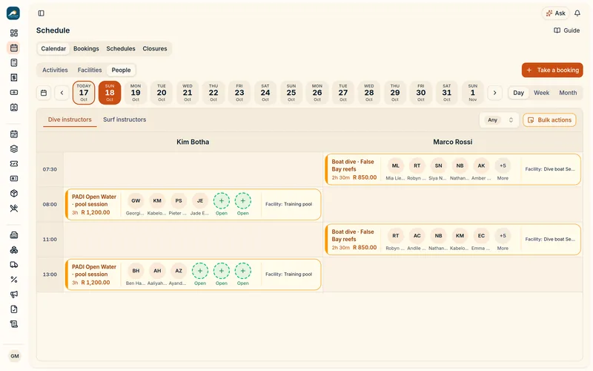Open the crossed utensils icon in sidebar
Image resolution: width=593 pixels, height=371 pixels.
click(x=14, y=209)
